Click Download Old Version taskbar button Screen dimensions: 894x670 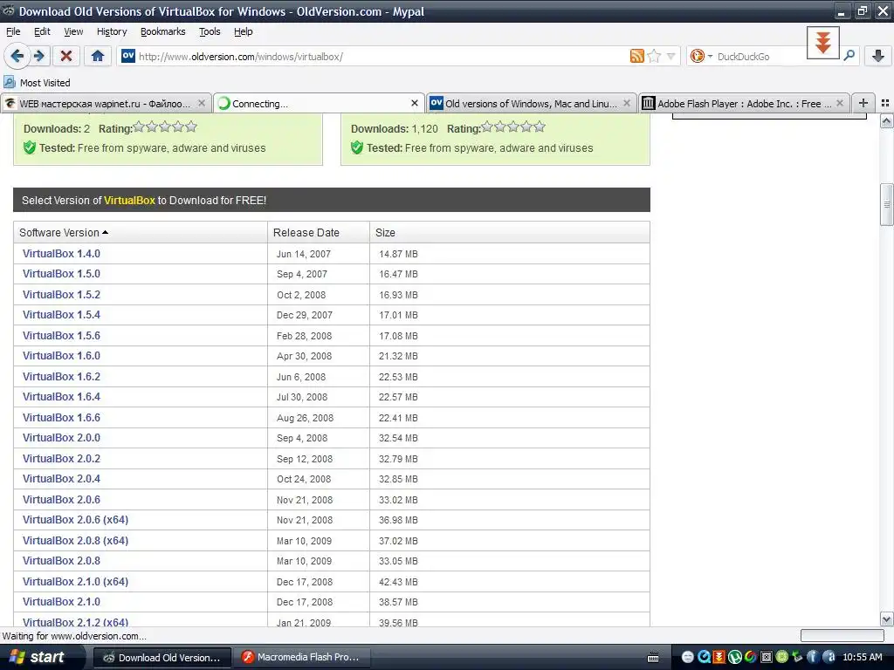click(162, 657)
